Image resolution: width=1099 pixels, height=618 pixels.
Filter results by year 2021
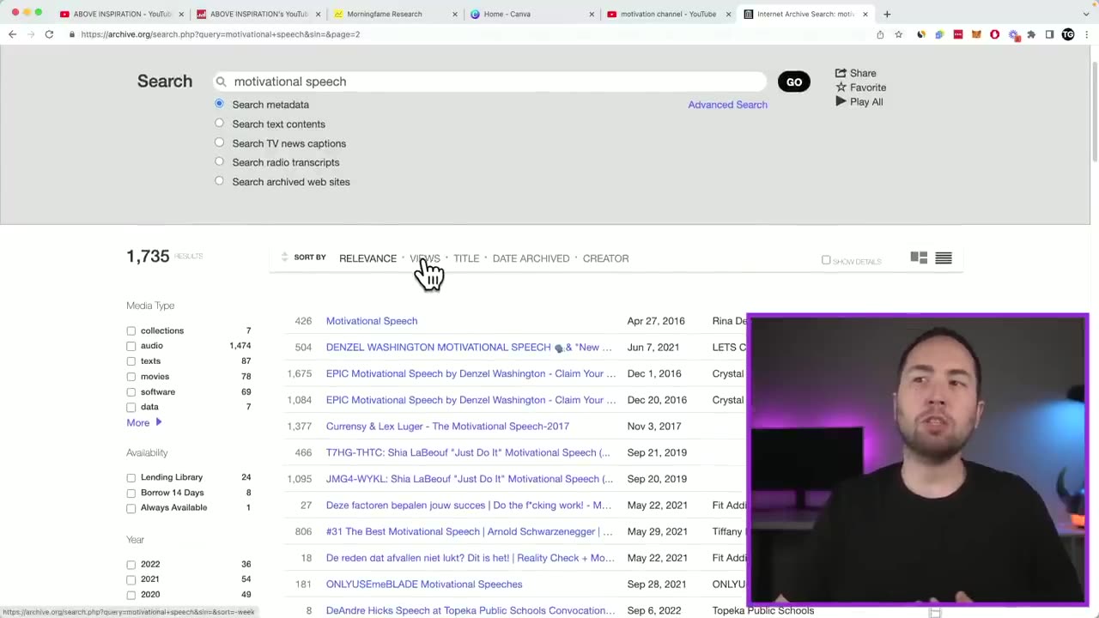pos(131,580)
